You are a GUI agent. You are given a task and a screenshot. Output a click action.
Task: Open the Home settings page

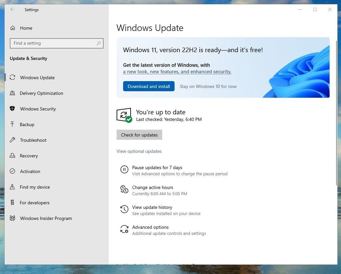[x=26, y=28]
